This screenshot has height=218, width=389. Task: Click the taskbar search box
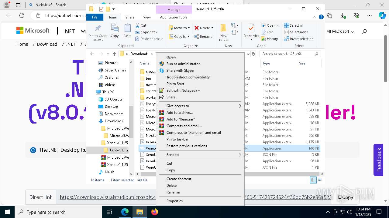[x=58, y=212]
